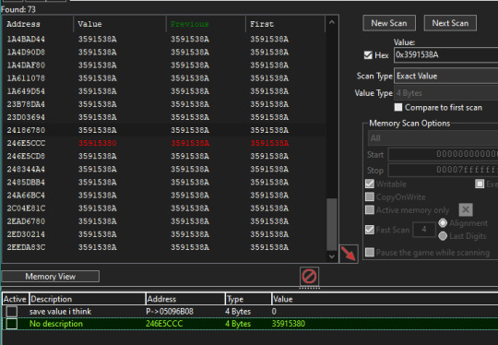Activate the 'save value i think' entry checkbox
The width and height of the screenshot is (498, 345).
click(12, 311)
